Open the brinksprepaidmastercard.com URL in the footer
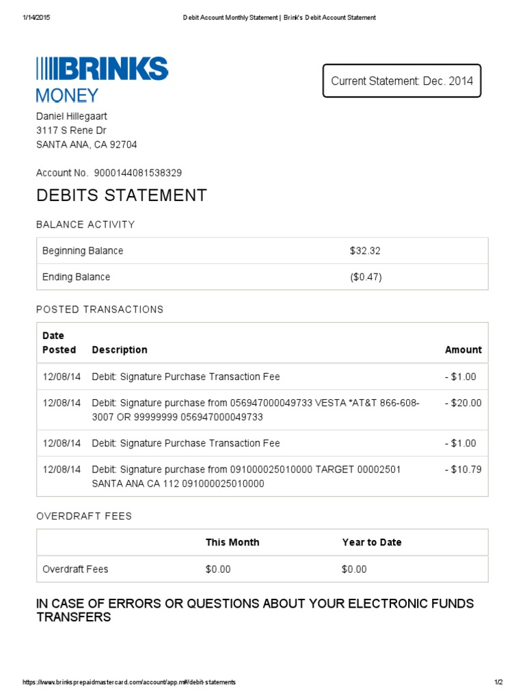Viewport: 525px width, 700px height. coord(129,682)
